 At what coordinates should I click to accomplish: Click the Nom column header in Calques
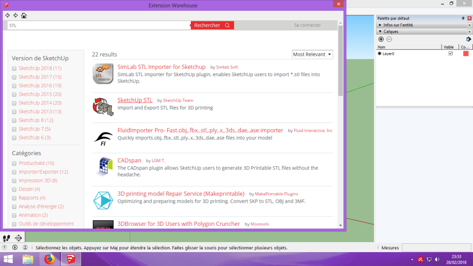[x=409, y=47]
